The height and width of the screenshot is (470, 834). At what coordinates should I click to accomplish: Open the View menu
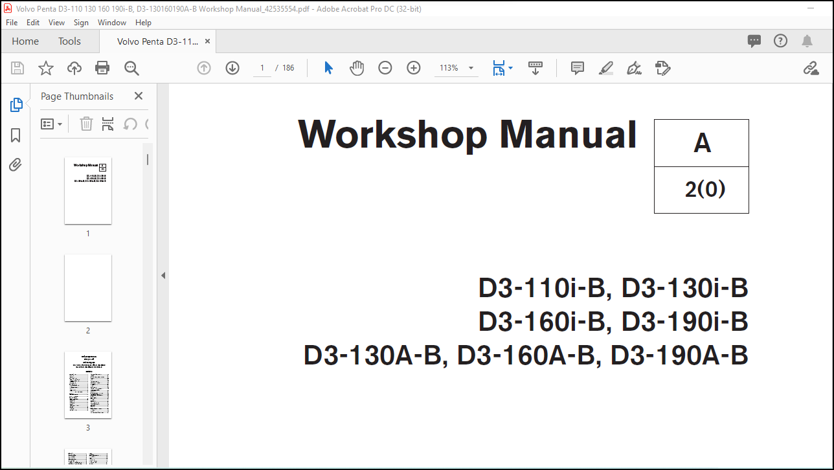[x=57, y=22]
